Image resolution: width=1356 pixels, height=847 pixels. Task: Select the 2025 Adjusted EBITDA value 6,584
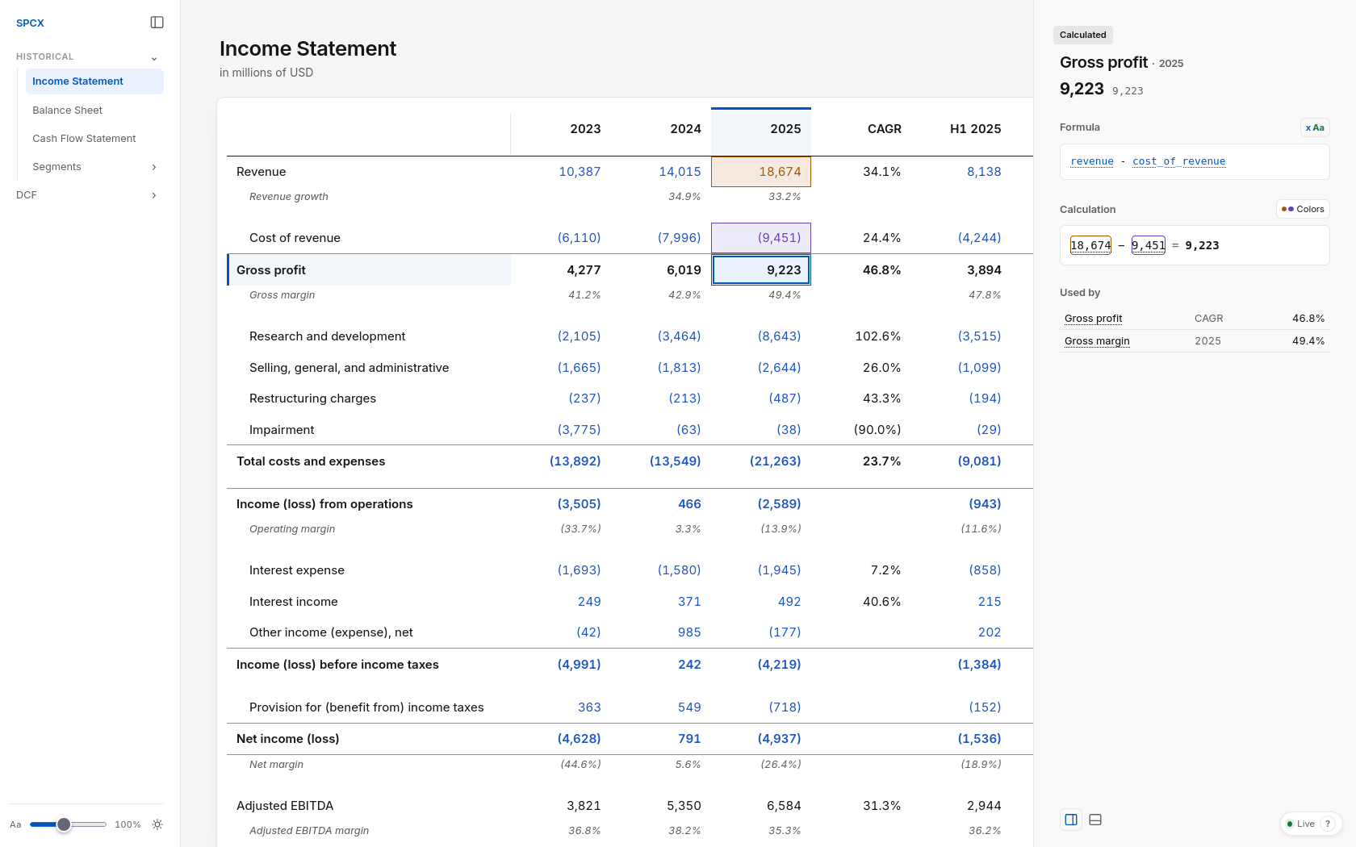coord(784,806)
